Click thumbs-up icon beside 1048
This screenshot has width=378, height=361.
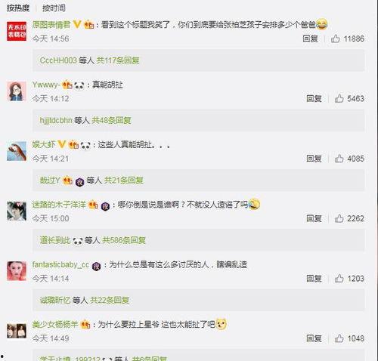(x=339, y=338)
